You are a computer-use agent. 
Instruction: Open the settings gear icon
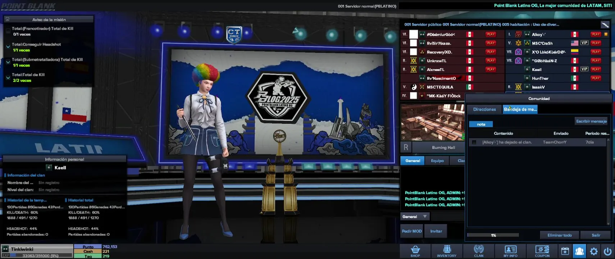pyautogui.click(x=594, y=251)
